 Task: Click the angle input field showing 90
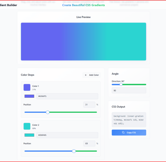coord(129,90)
